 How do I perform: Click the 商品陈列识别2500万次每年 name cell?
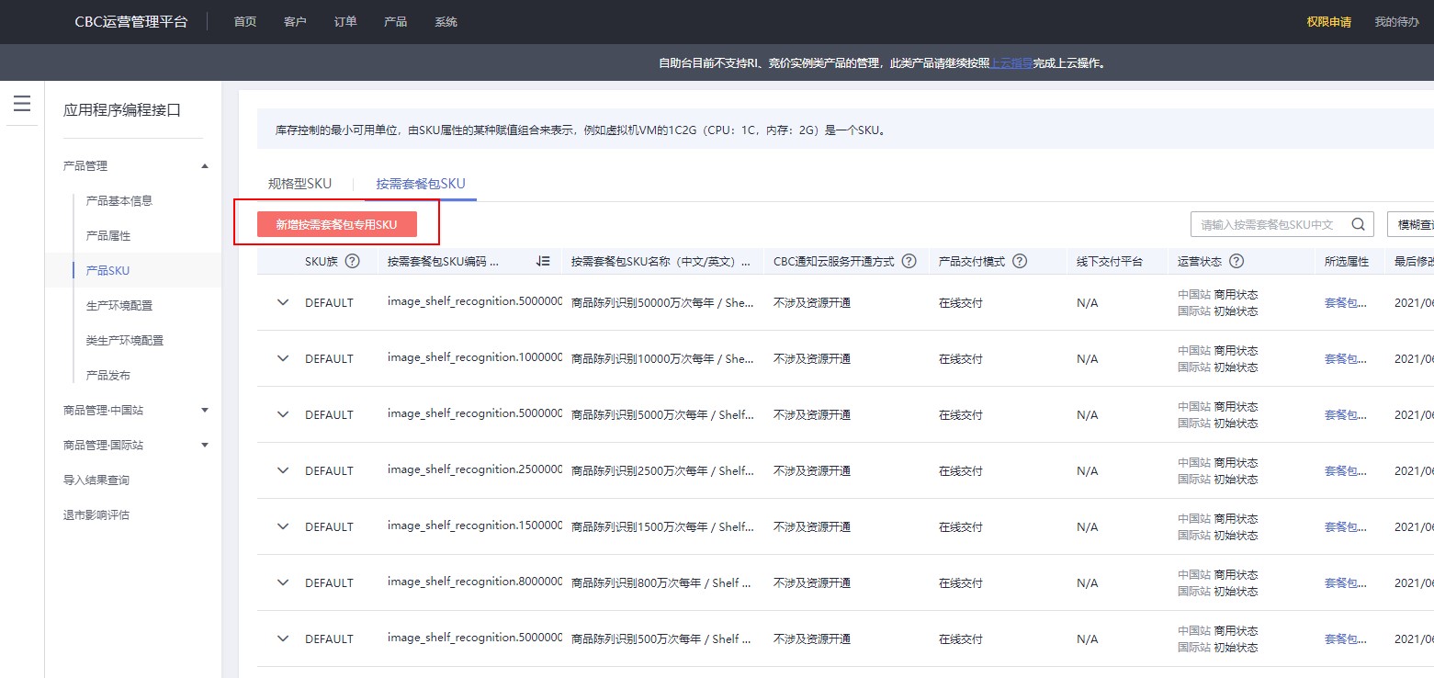662,470
